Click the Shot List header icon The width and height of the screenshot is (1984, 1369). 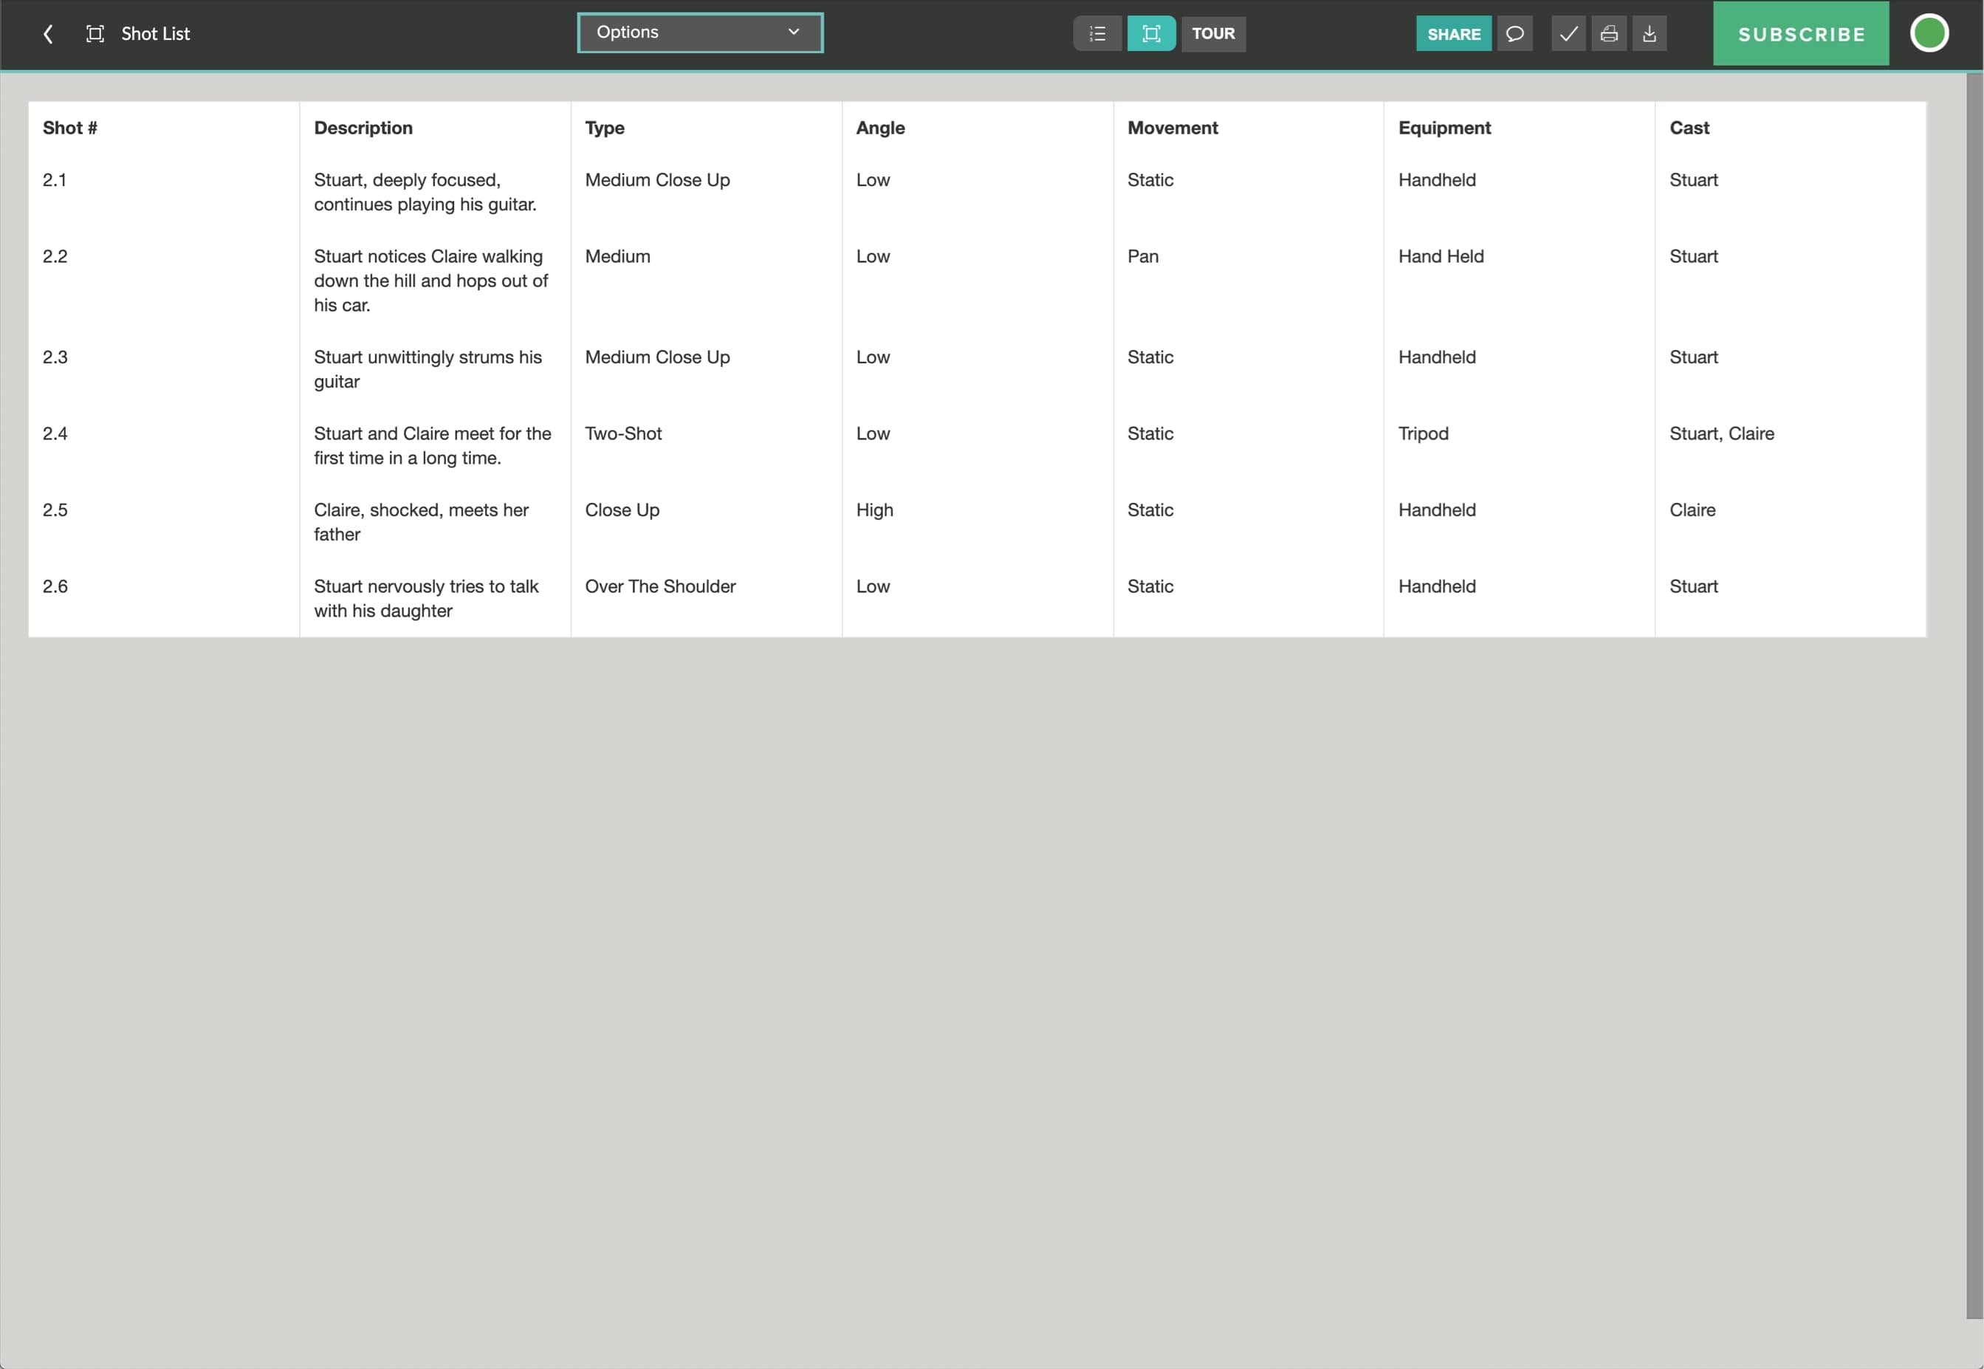pos(95,33)
